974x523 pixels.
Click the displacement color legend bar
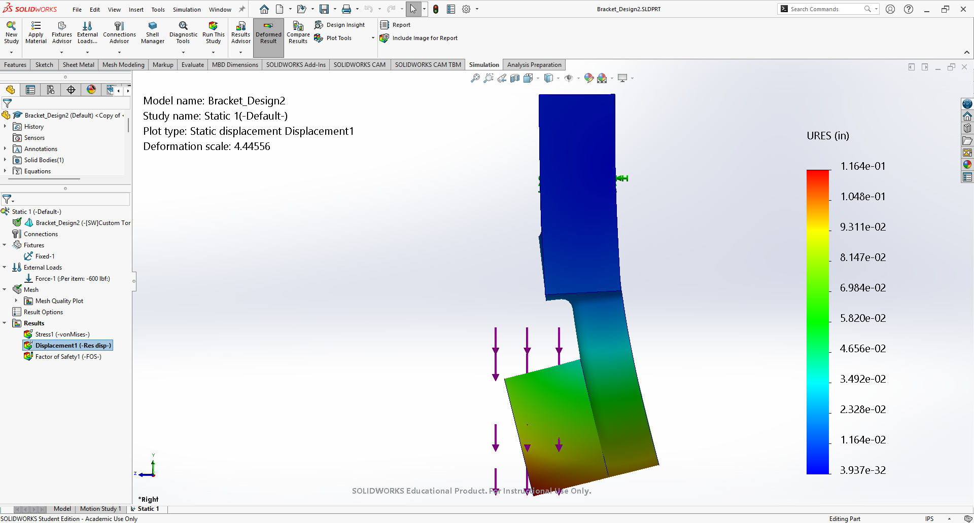(818, 322)
